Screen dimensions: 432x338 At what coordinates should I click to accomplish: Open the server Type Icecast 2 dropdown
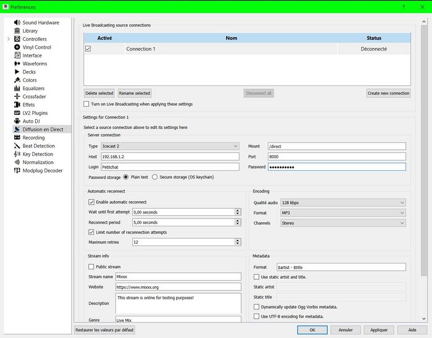(170, 146)
